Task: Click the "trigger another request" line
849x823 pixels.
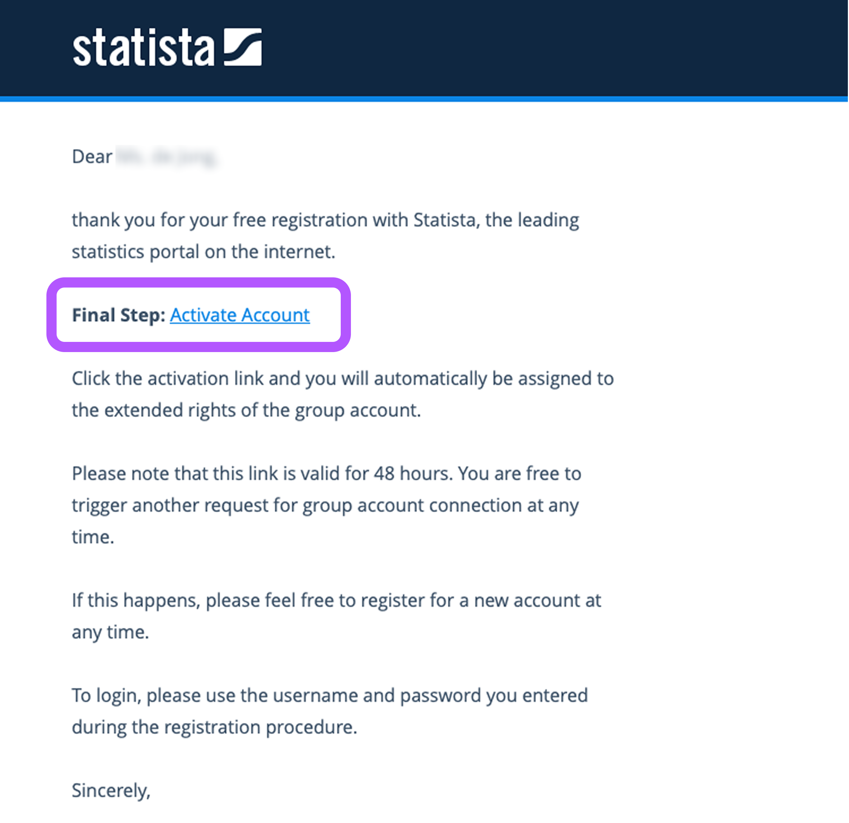Action: click(325, 506)
